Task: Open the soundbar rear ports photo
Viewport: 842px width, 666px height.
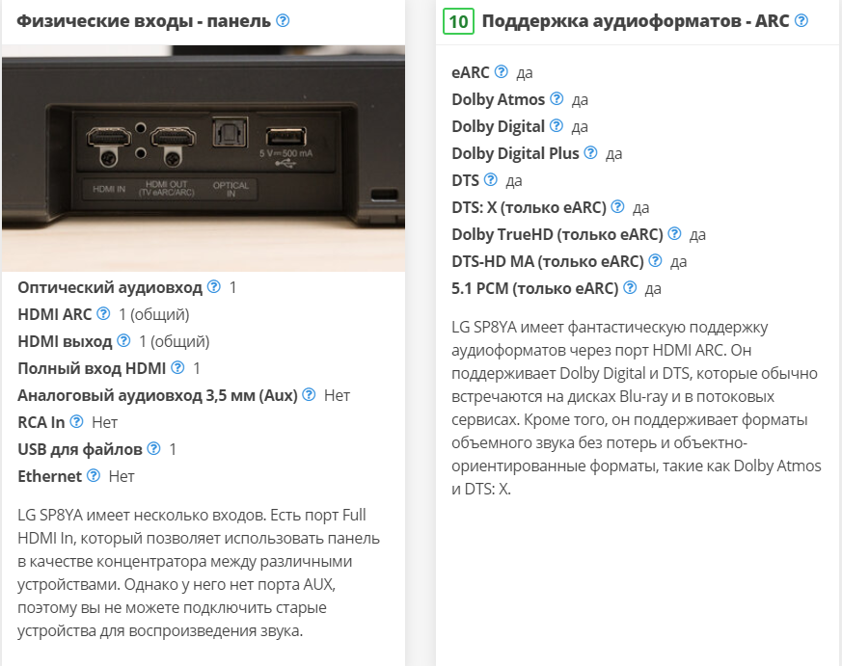Action: (203, 158)
